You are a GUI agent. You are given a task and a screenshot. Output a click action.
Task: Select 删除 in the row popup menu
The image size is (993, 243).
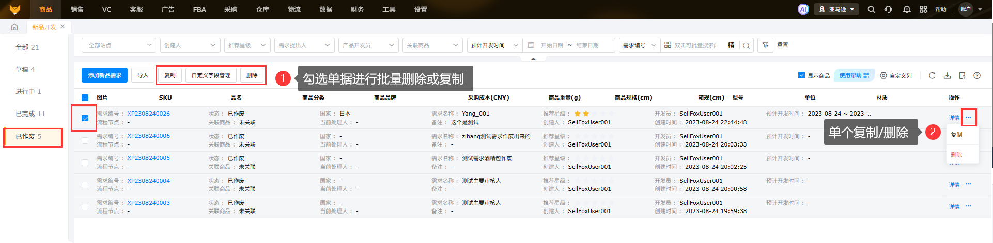[956, 155]
